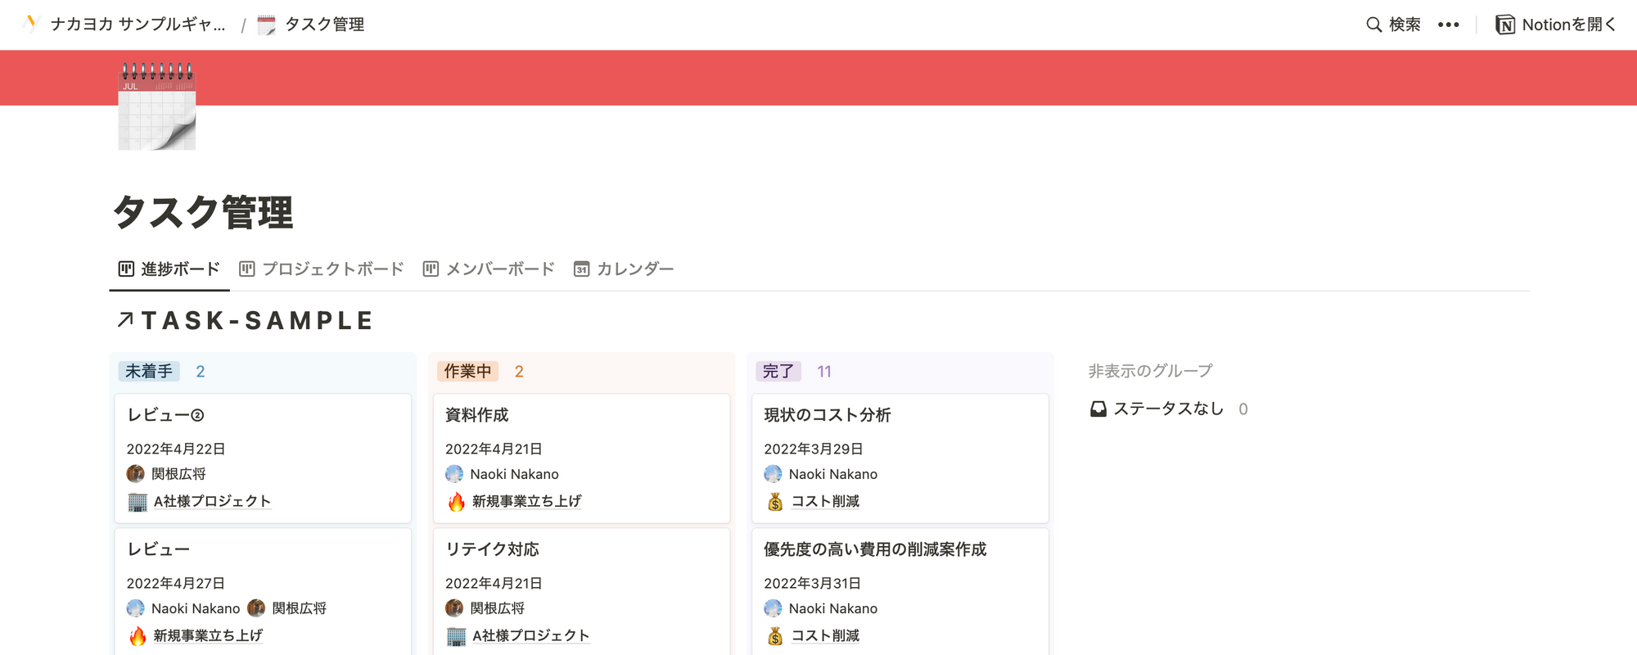Click Naoki Nakano avatar on 現状のコスト分析 card
The height and width of the screenshot is (655, 1637).
773,473
